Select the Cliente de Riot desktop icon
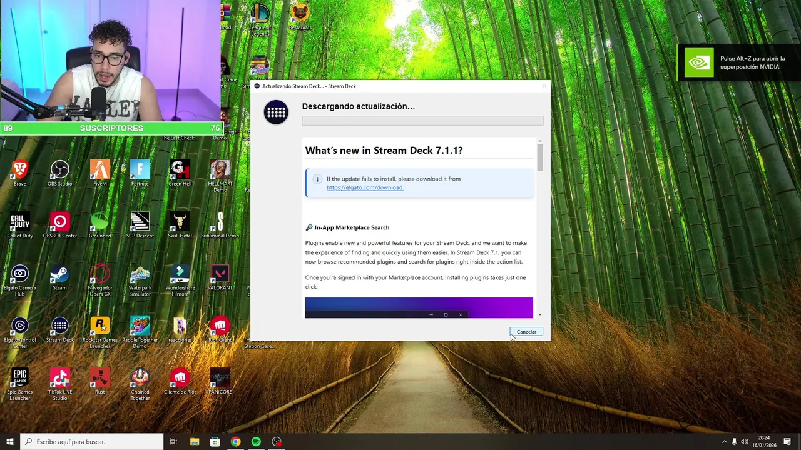The image size is (801, 450). pyautogui.click(x=180, y=381)
